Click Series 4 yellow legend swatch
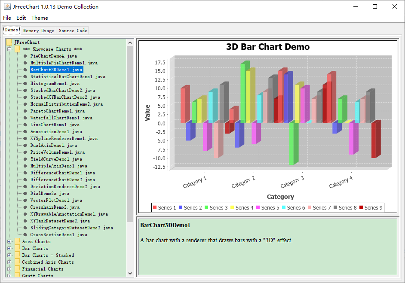The width and height of the screenshot is (405, 283). (x=232, y=207)
